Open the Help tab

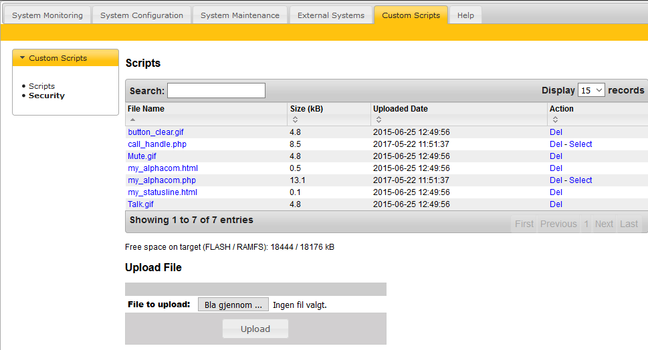tap(465, 15)
